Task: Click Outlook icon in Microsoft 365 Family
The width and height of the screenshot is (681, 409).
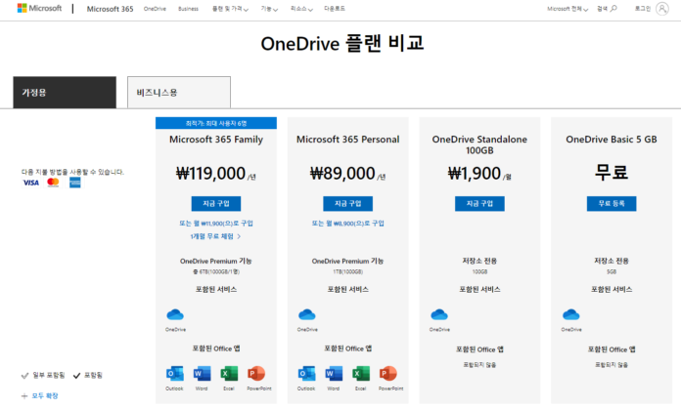Action: 174,374
